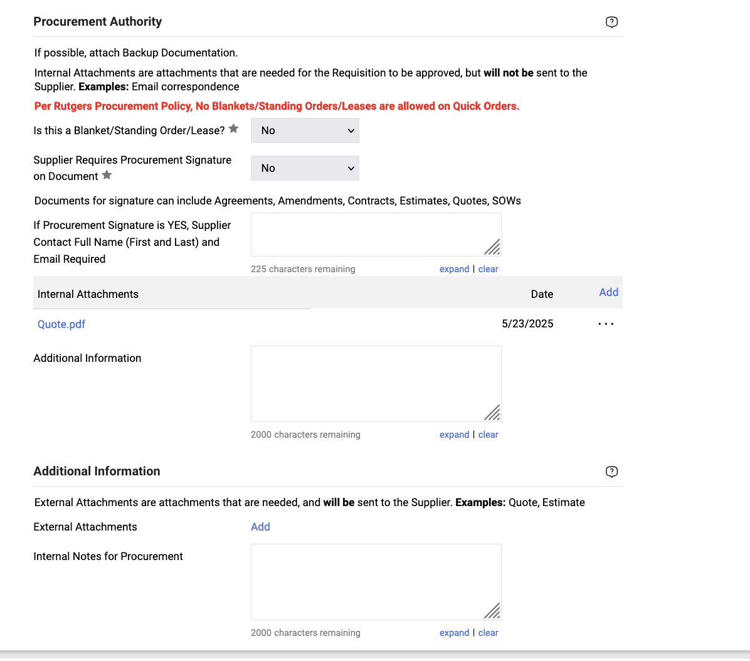750x661 pixels.
Task: Click resize grip of Additional Information box
Action: (493, 413)
